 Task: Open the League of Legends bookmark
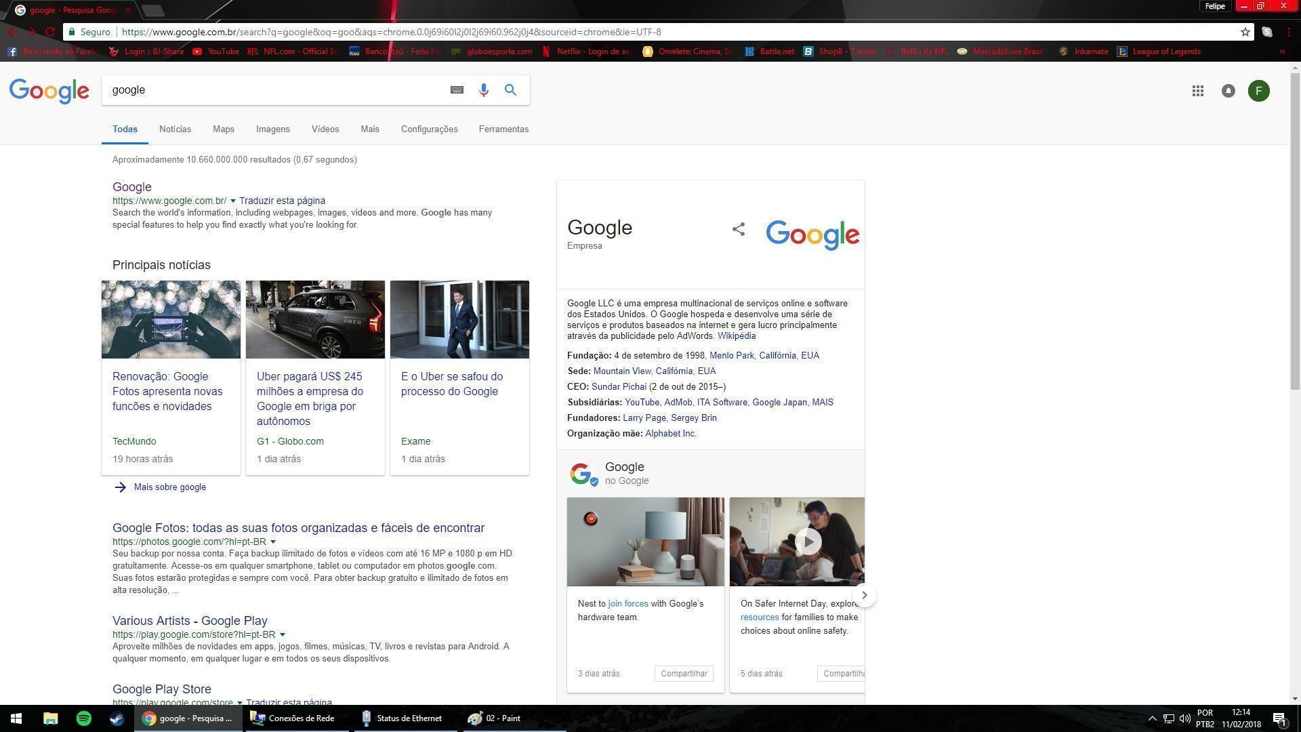coord(1159,52)
